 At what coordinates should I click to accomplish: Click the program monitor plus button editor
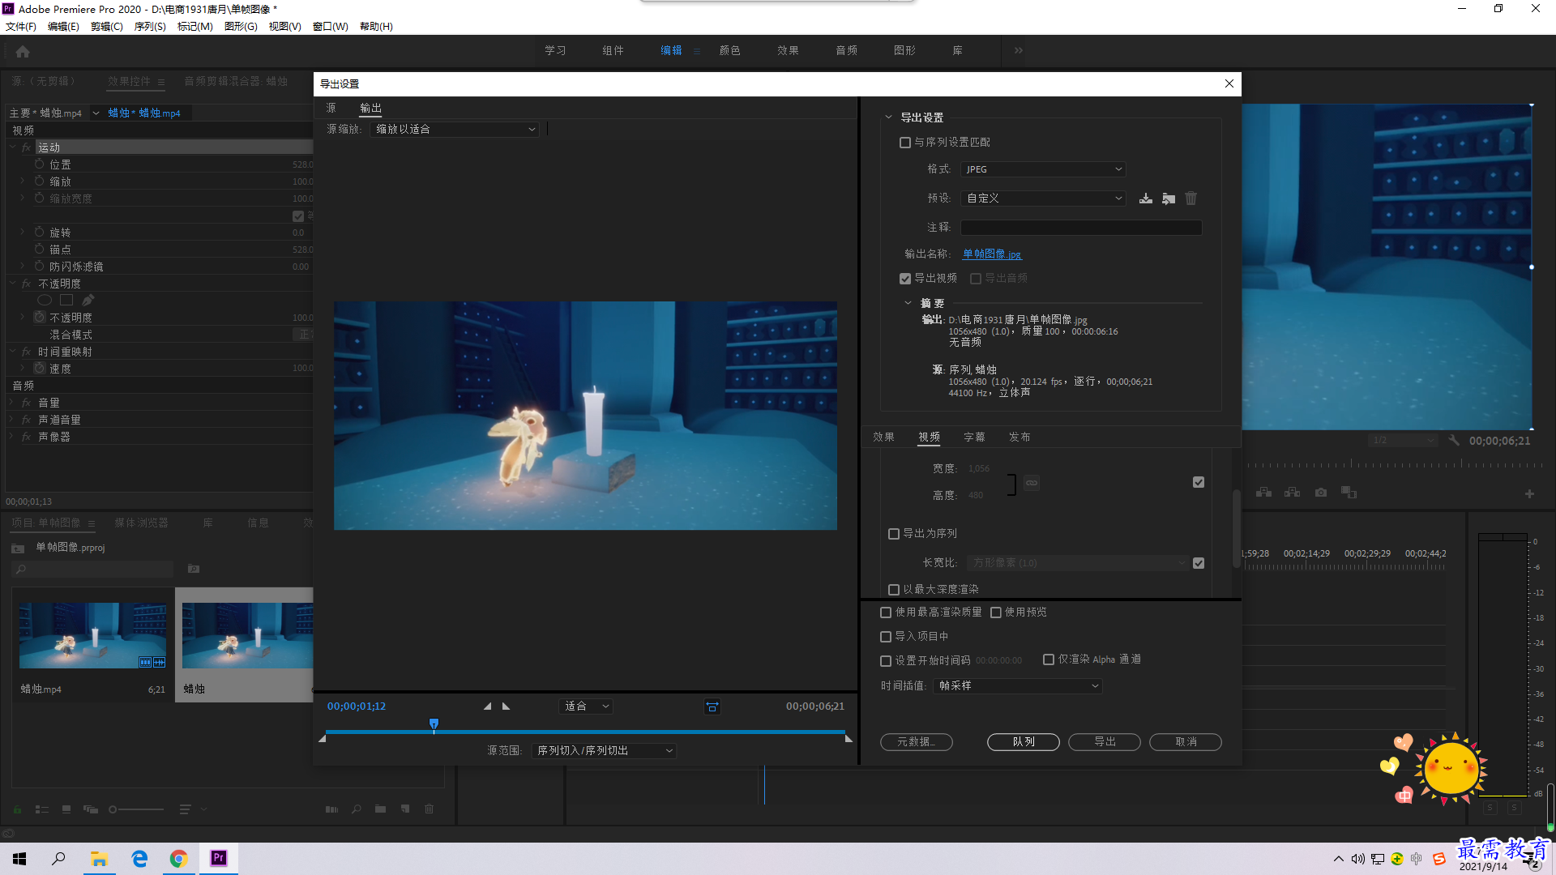[1529, 493]
